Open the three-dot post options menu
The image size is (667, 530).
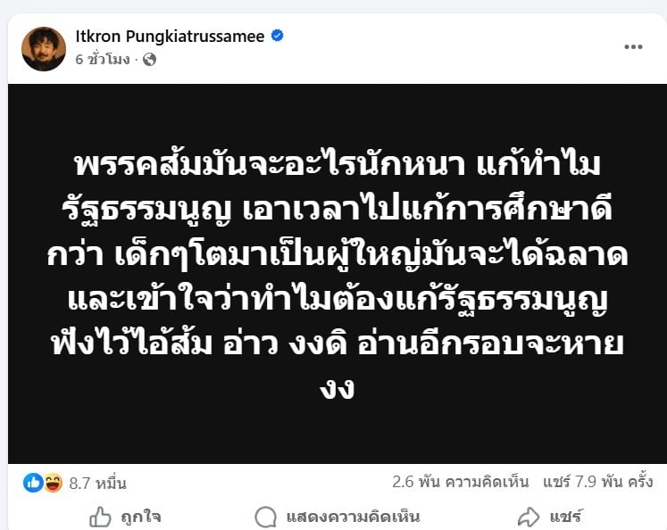(x=633, y=47)
